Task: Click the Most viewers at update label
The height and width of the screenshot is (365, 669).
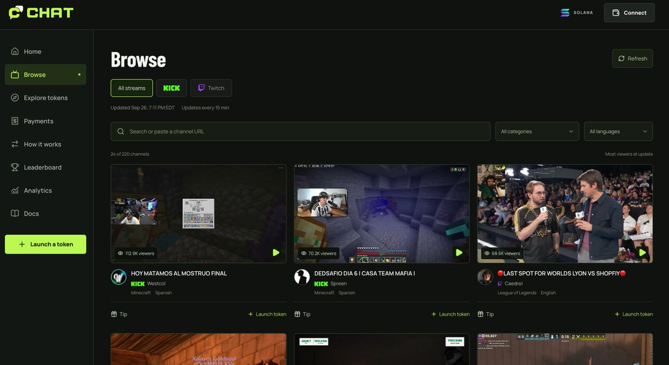Action: [629, 154]
